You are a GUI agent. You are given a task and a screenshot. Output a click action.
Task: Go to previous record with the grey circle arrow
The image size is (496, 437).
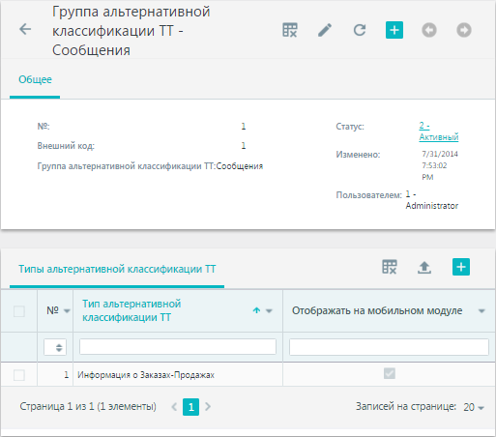point(429,30)
